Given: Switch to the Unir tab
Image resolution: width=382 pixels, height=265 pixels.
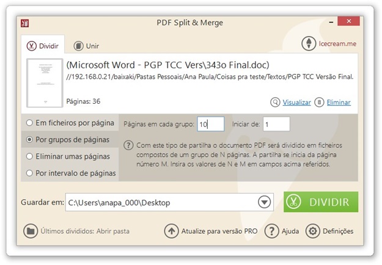Looking at the screenshot, I should click(86, 46).
